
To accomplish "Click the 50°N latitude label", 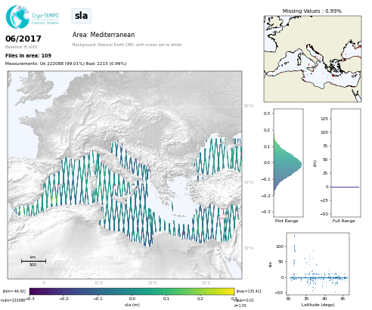I will pos(249,106).
